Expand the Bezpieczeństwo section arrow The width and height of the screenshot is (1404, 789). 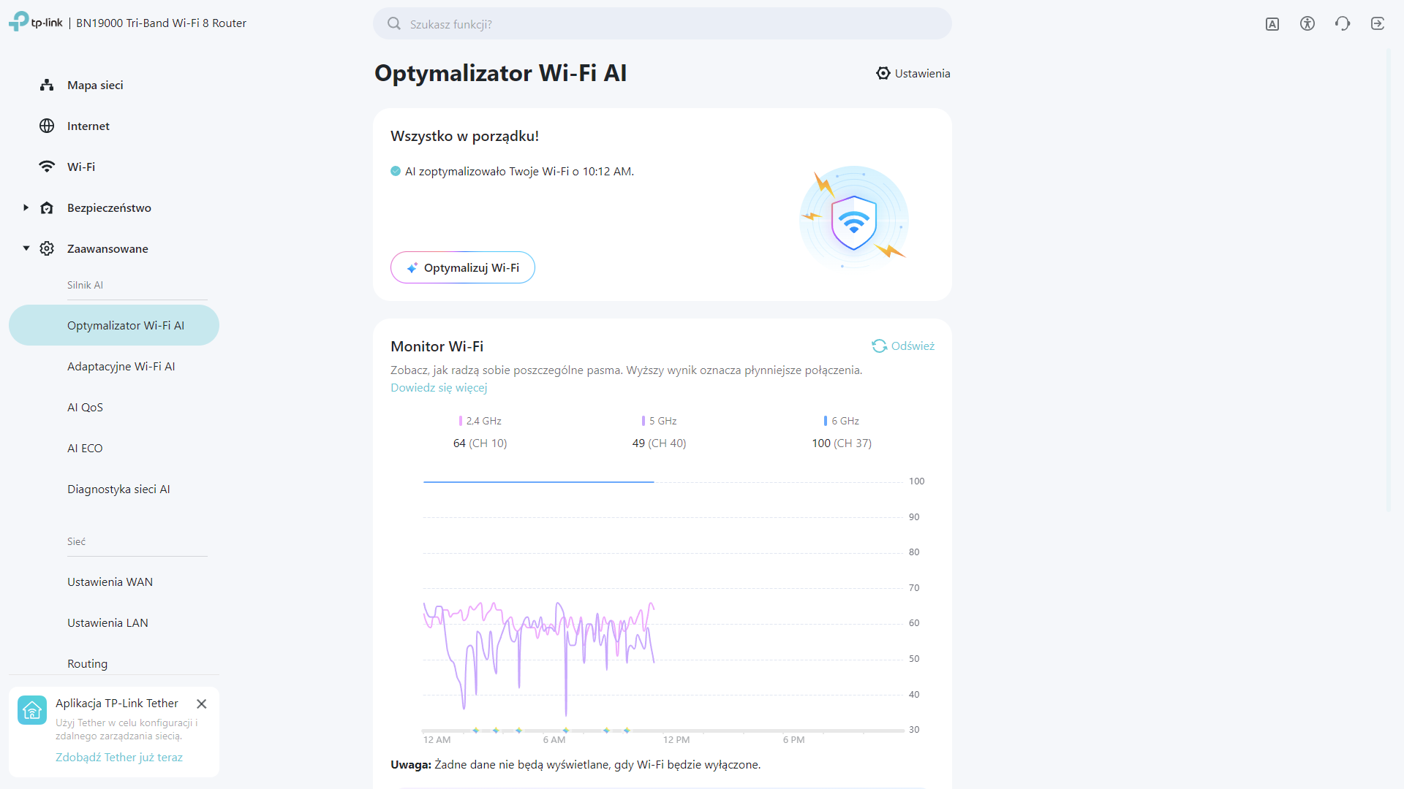pos(26,207)
